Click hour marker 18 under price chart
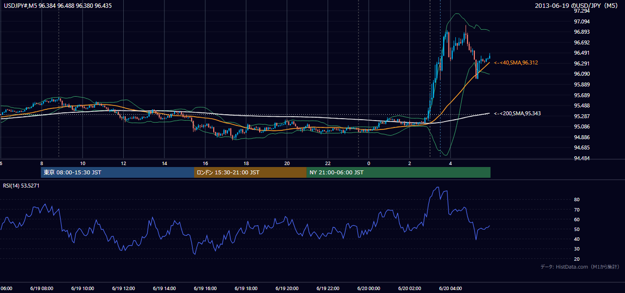Viewport: 625px width, 293px height. pos(246,163)
